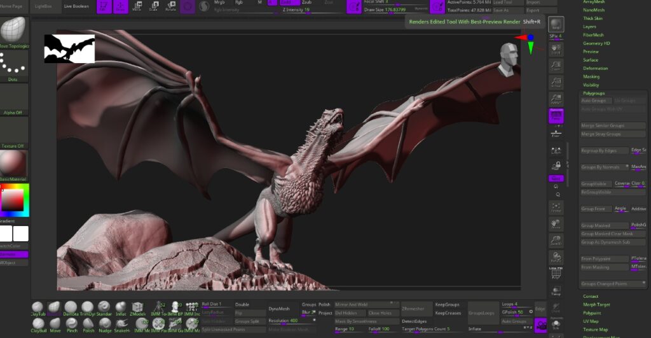Click Merge Similar Groups button

pyautogui.click(x=613, y=125)
